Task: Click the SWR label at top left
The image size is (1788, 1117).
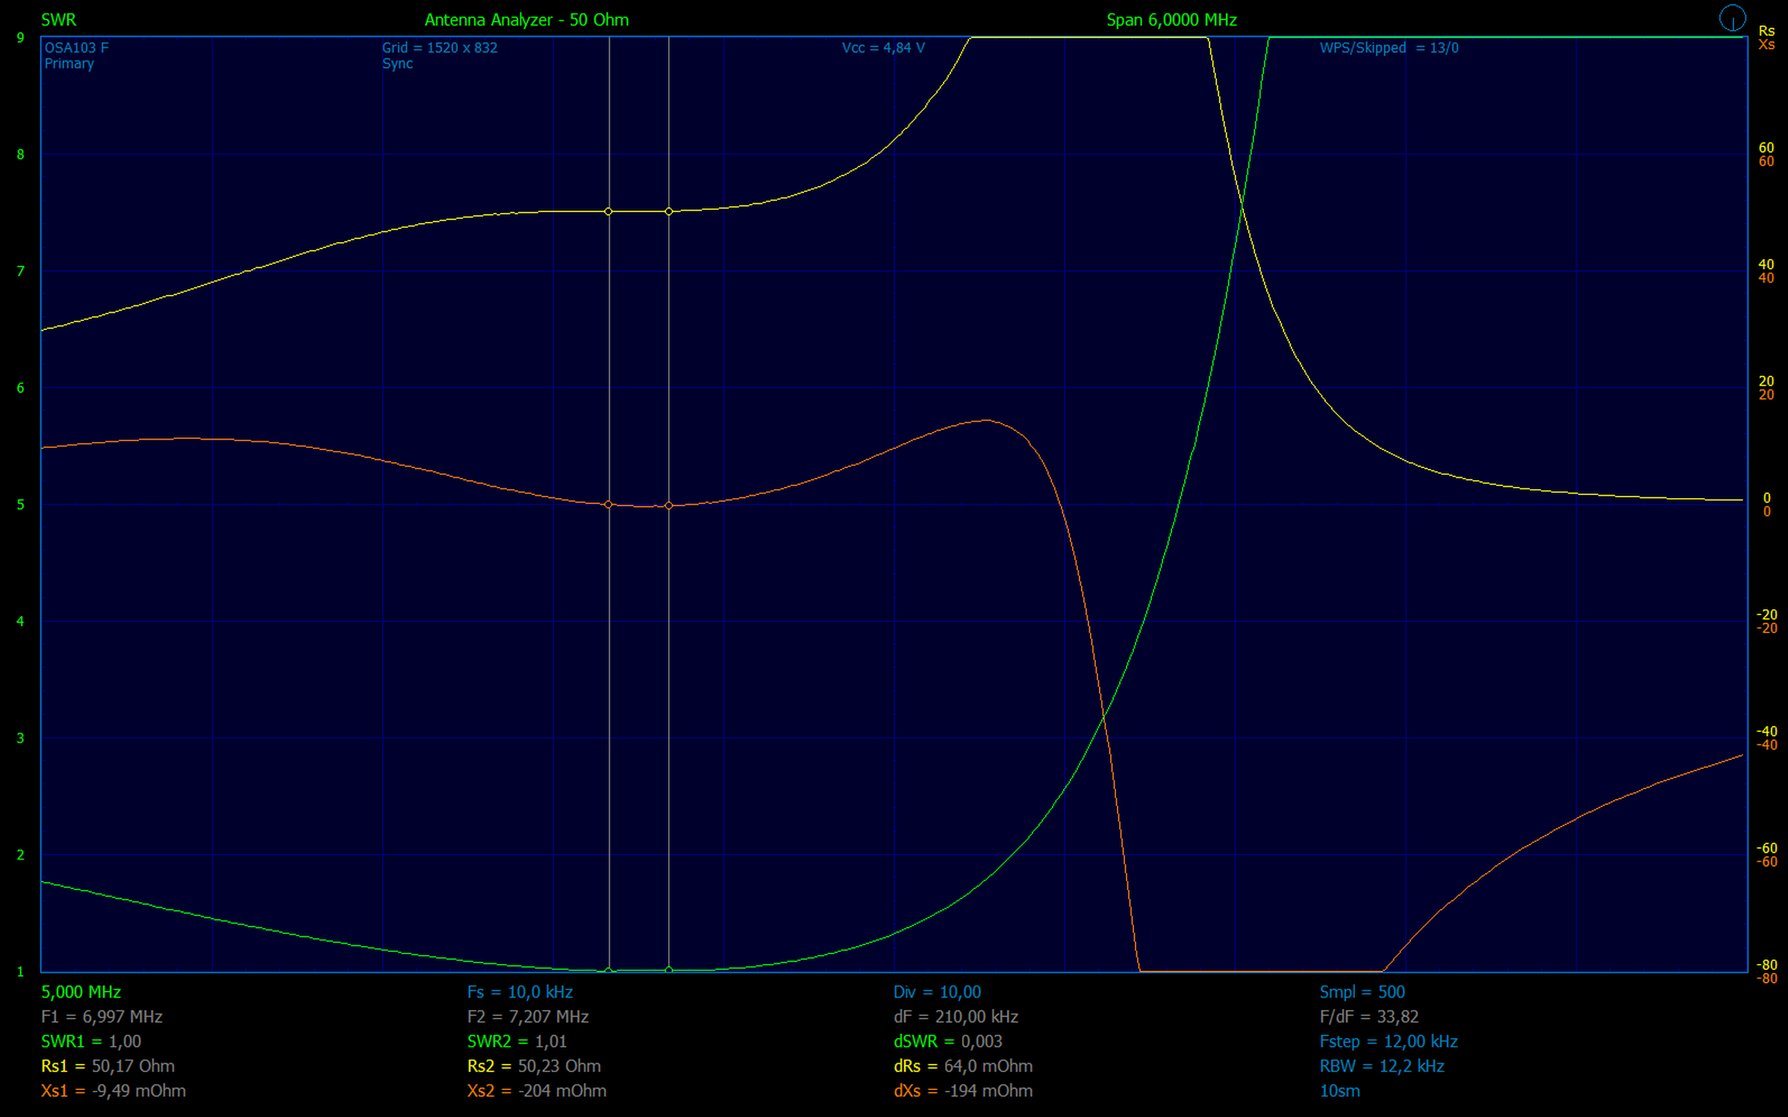Action: point(58,20)
